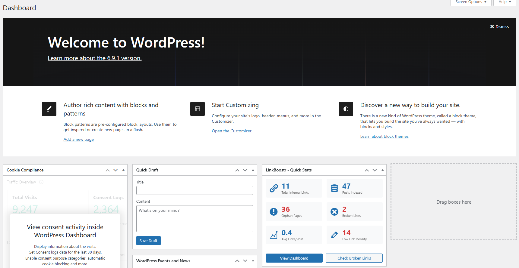Open Learn about block themes link
The image size is (519, 268).
pyautogui.click(x=384, y=136)
